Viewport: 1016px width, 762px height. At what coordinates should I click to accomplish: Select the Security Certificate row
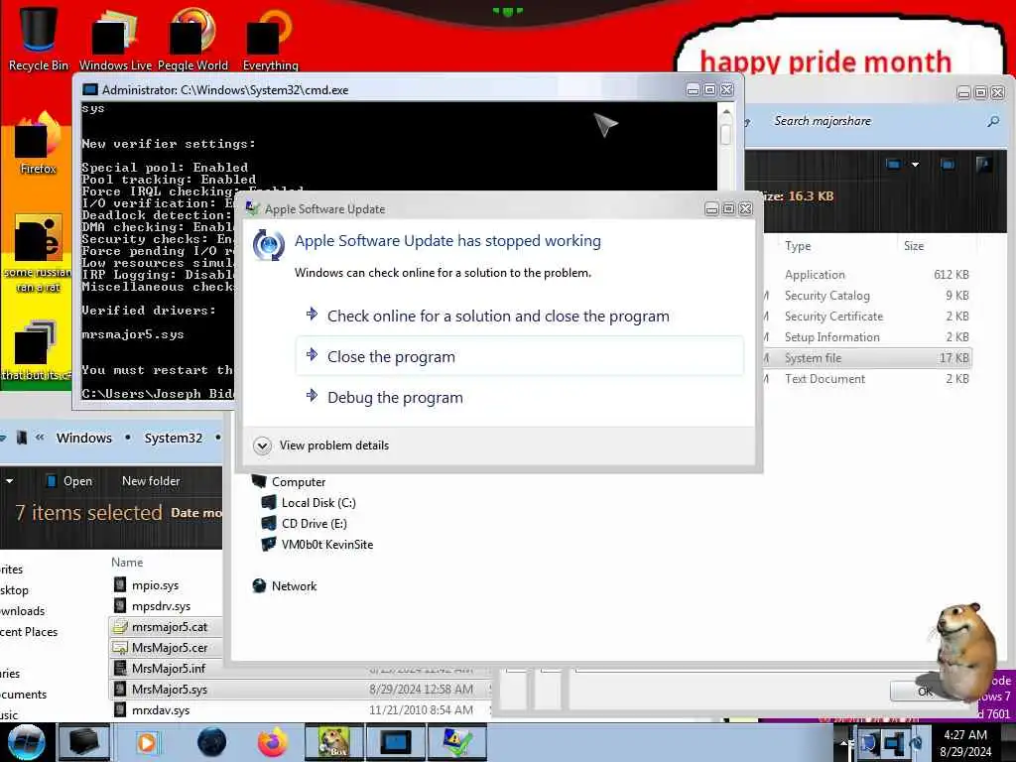(x=868, y=317)
